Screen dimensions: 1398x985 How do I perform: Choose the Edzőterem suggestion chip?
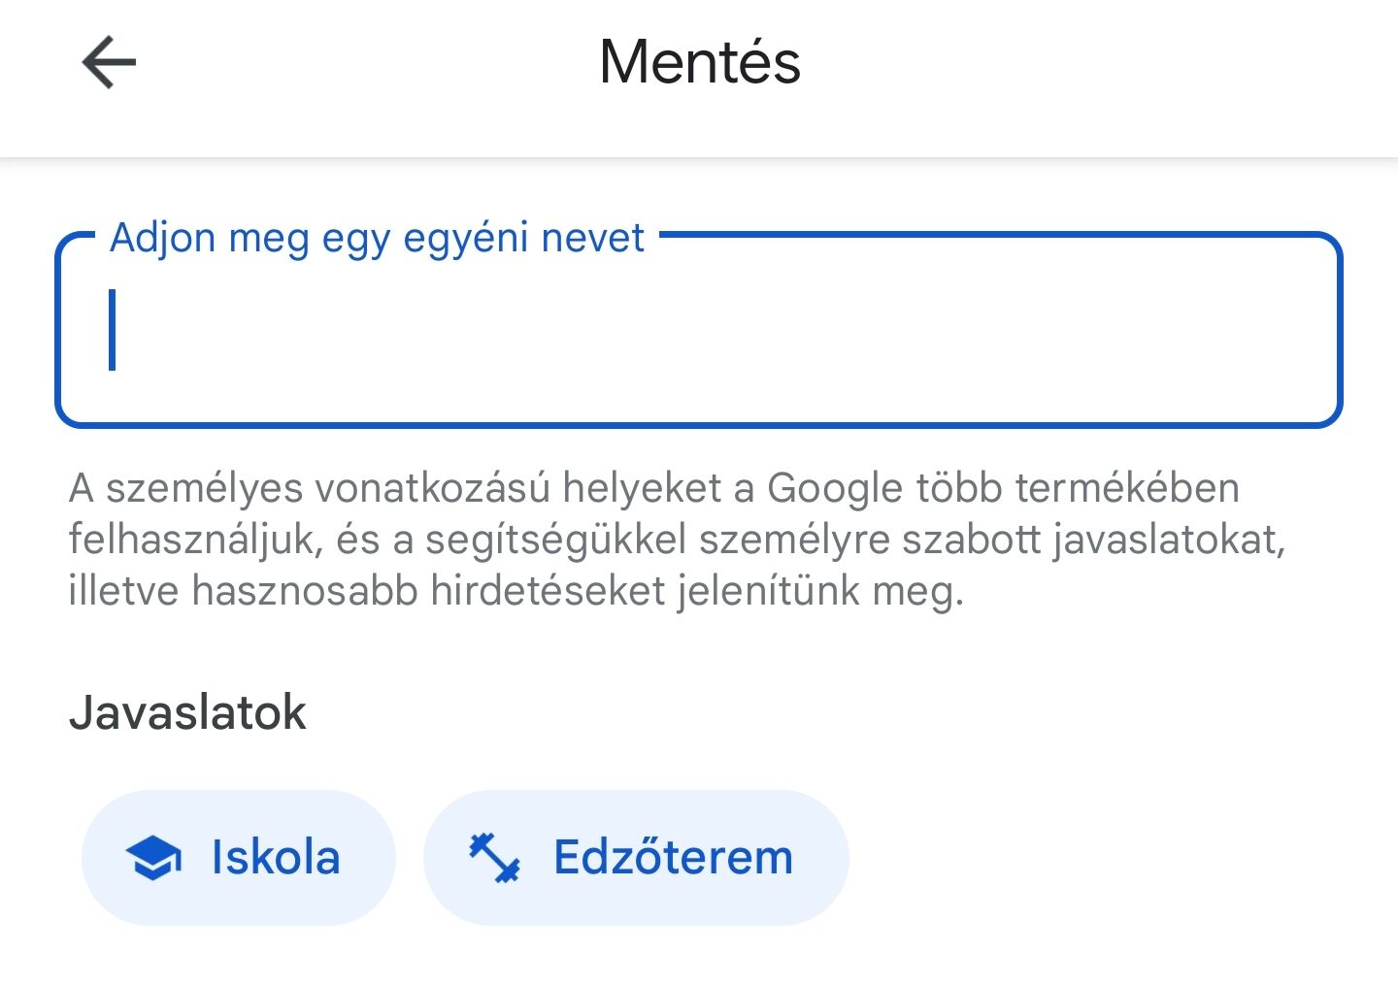pos(636,858)
